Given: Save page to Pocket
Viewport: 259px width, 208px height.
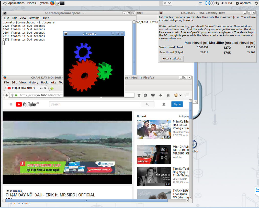Looking at the screenshot, I should click(153, 95).
